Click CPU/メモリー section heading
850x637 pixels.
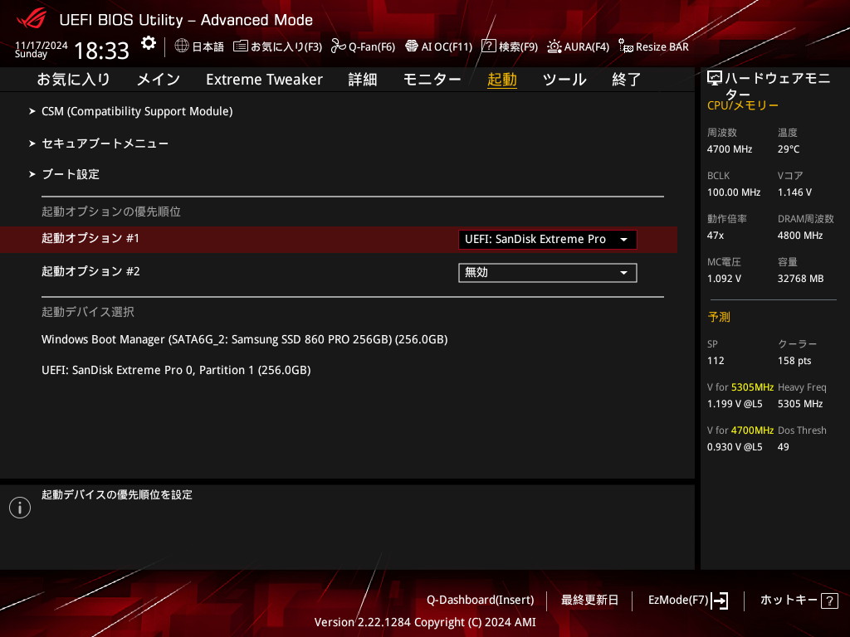tap(743, 105)
